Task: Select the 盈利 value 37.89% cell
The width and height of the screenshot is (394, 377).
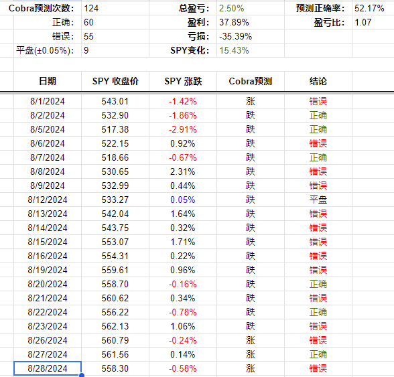Action: (x=251, y=22)
